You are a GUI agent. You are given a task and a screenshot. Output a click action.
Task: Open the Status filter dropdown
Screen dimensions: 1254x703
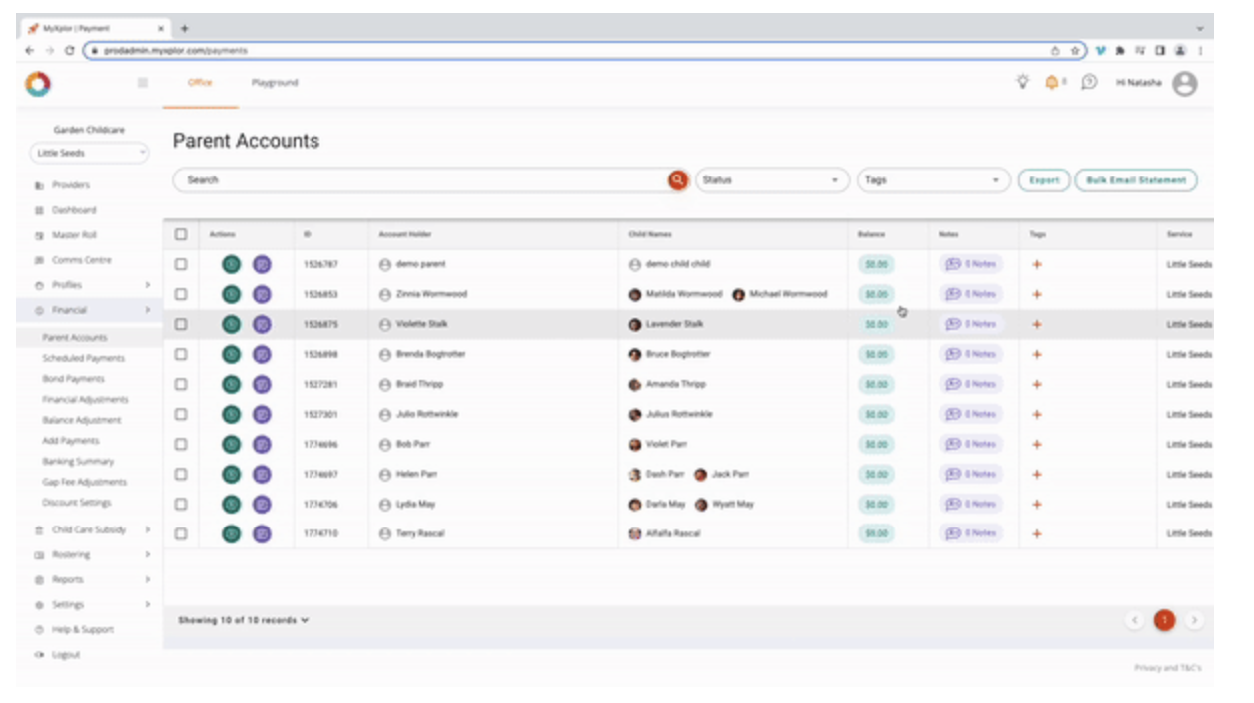(772, 180)
